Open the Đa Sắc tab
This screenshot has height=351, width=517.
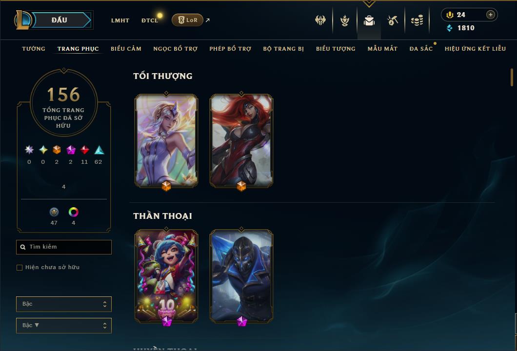(x=421, y=49)
